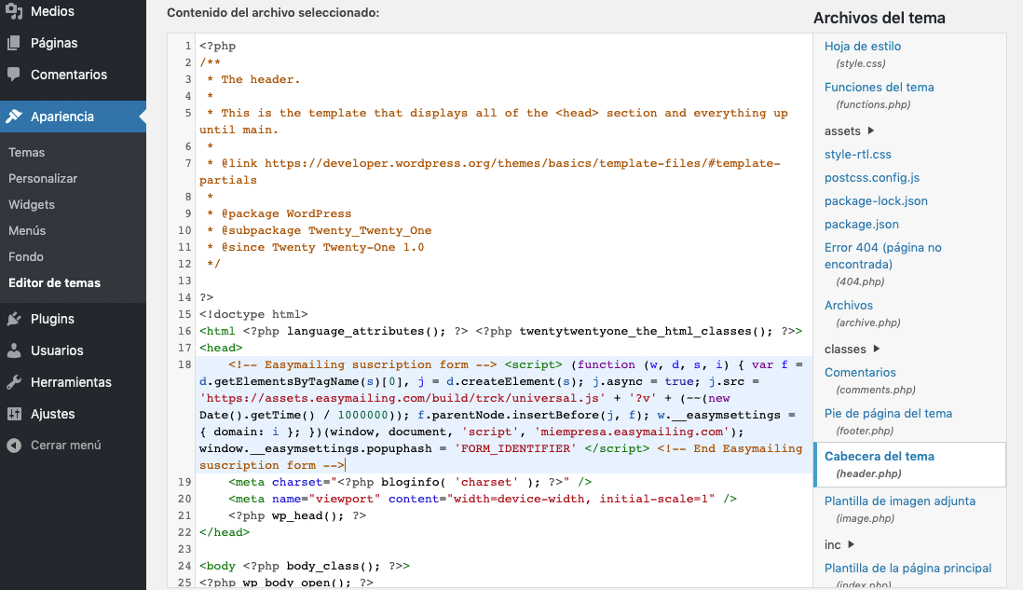Click line number 19 in gutter

(x=184, y=482)
